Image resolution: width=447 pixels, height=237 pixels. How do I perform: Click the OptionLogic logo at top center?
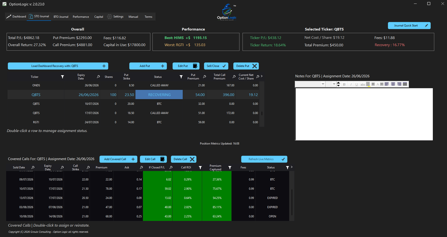[227, 12]
